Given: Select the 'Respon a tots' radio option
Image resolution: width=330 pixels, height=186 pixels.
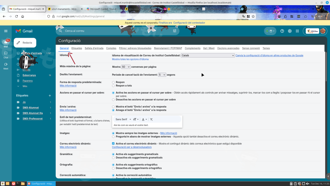Looking at the screenshot, I should coord(113,86).
